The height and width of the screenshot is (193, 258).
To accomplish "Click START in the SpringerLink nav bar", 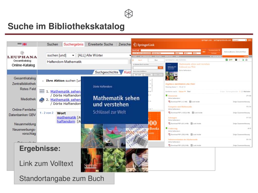I will pyautogui.click(x=135, y=57).
